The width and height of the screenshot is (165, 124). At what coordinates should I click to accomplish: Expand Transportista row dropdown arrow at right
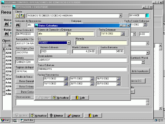[x=147, y=43]
